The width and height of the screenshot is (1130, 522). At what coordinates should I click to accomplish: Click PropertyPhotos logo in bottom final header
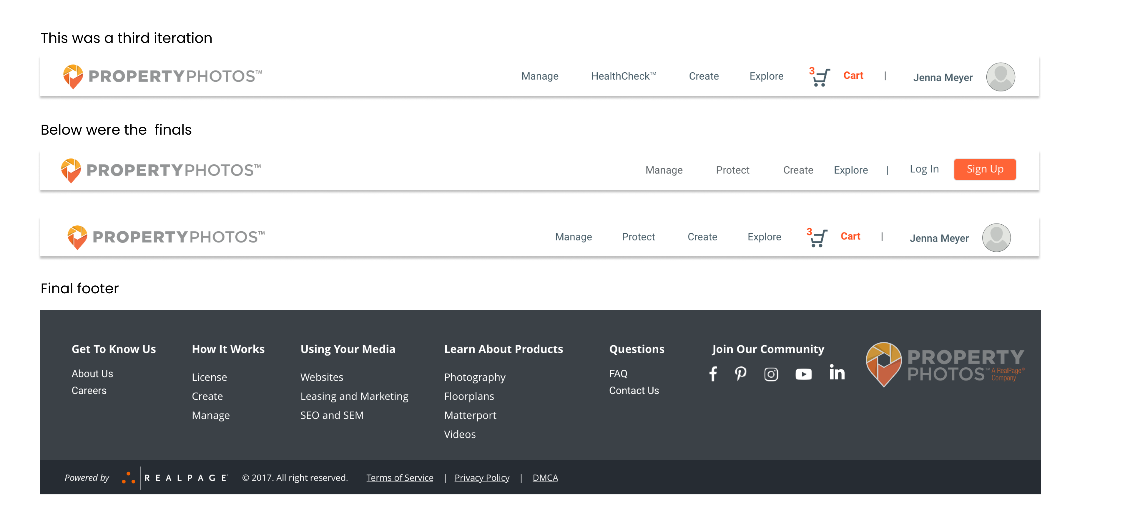[166, 237]
